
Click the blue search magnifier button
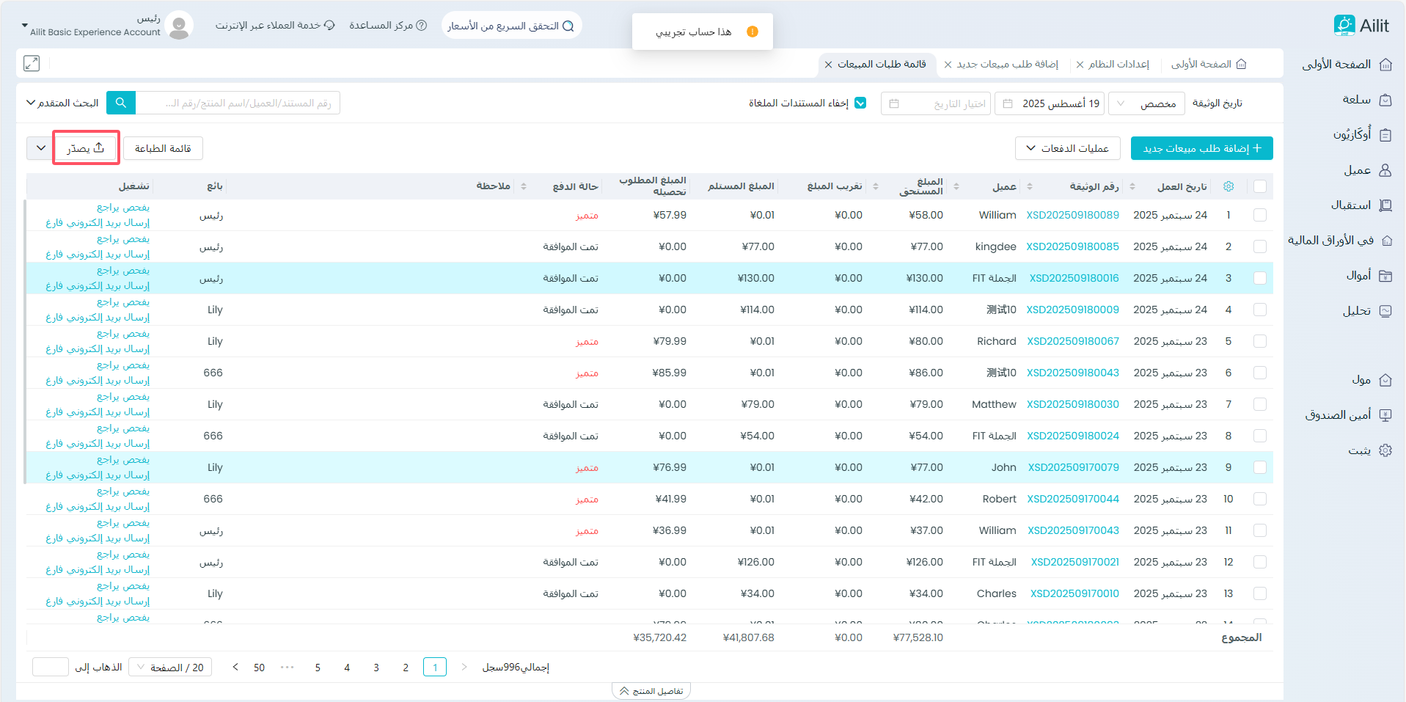[121, 103]
